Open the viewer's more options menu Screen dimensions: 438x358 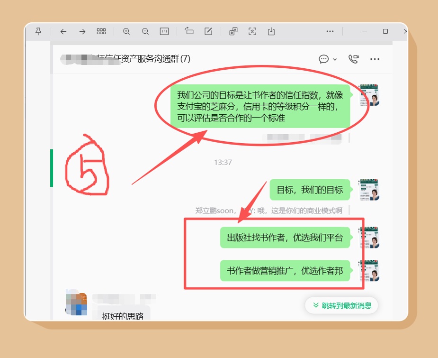(330, 31)
